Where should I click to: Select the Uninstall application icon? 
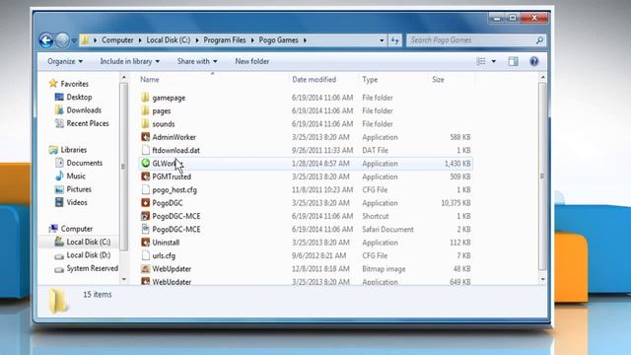(145, 243)
